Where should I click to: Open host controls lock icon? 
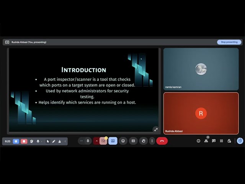point(229,141)
